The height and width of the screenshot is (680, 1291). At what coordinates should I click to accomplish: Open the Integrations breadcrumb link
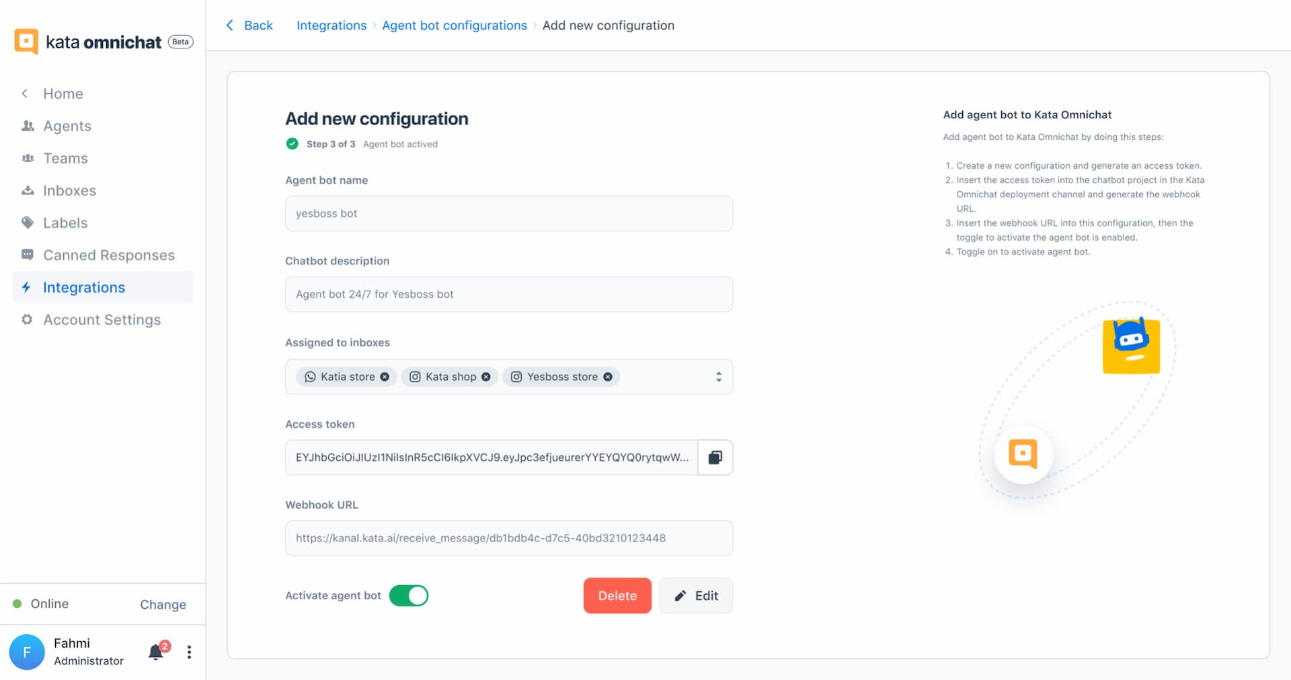click(x=331, y=26)
